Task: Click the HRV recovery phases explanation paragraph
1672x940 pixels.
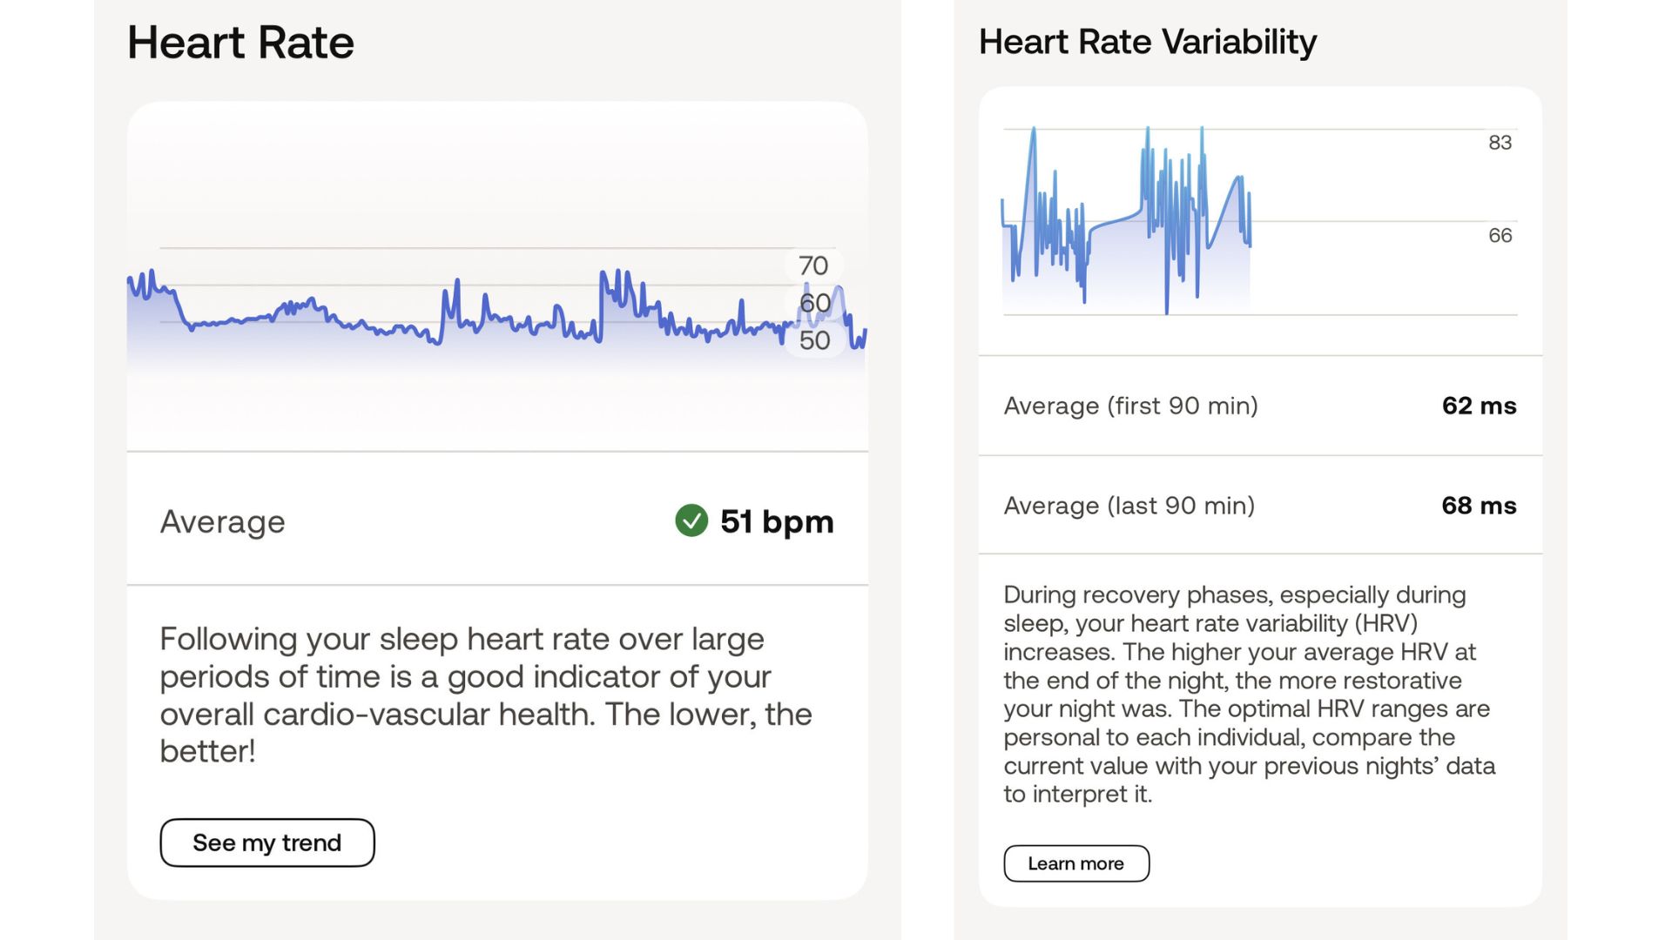Action: 1249,694
